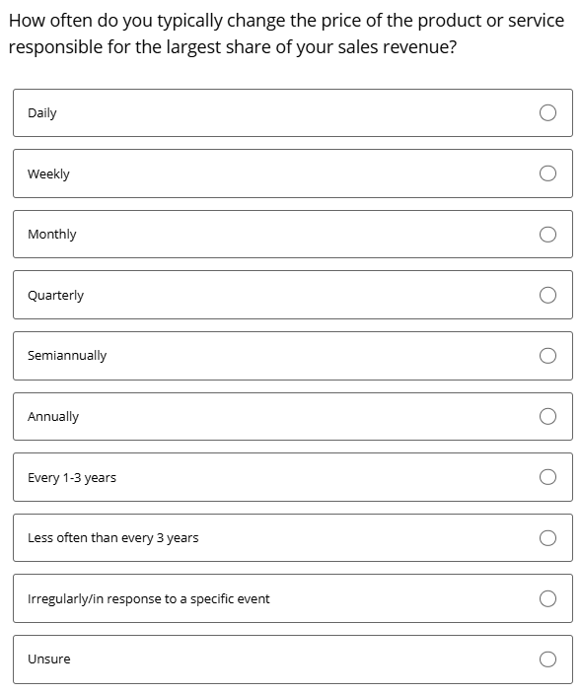581x693 pixels.
Task: Select the Weekly radio button
Action: (x=547, y=173)
